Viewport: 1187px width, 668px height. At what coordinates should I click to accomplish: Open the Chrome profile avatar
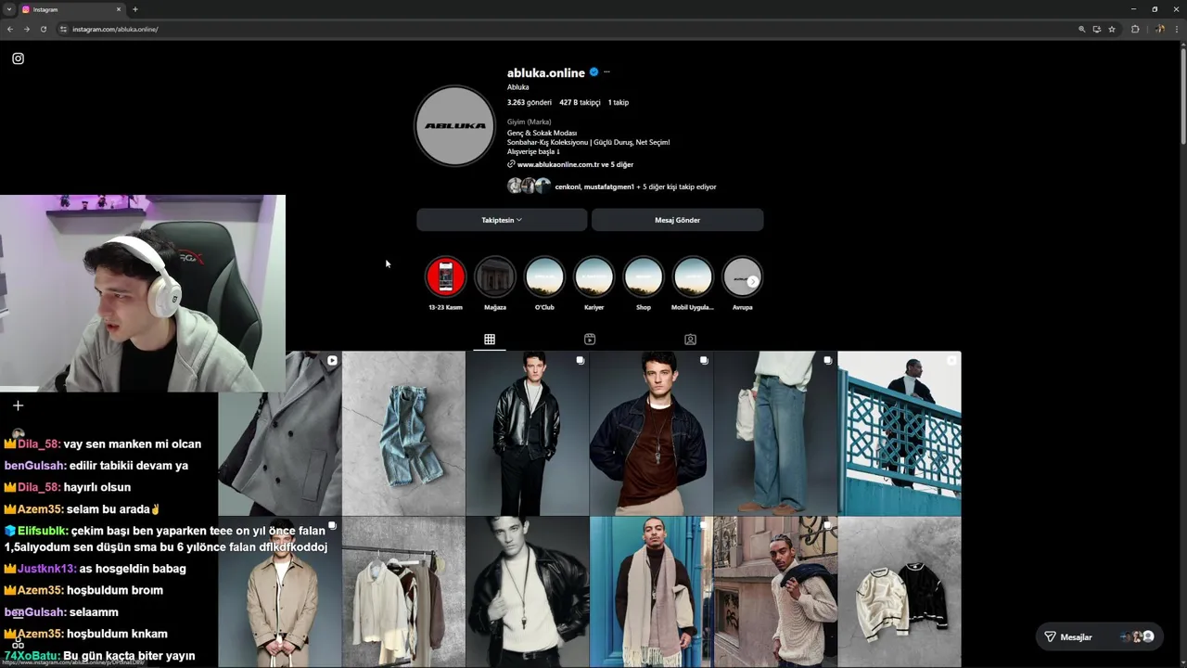coord(1159,29)
